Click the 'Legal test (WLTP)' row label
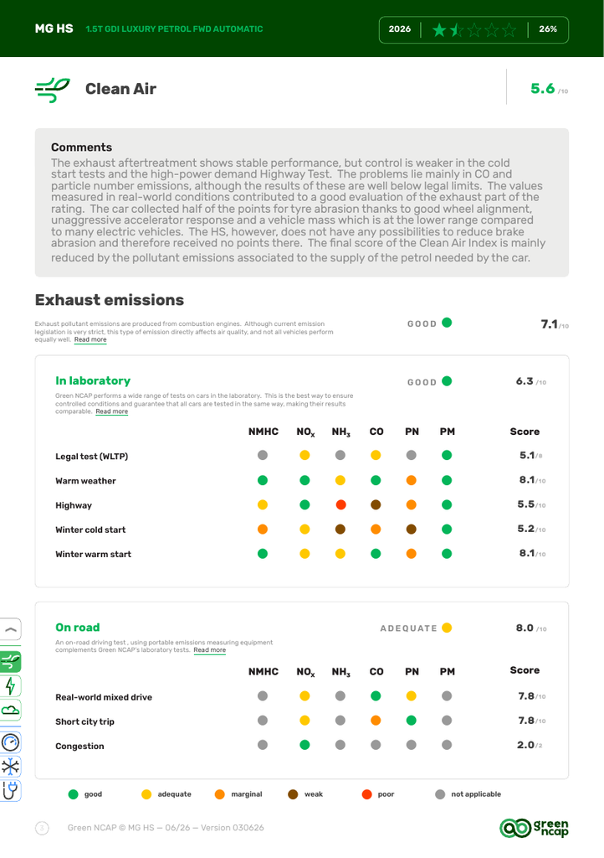 click(x=92, y=457)
